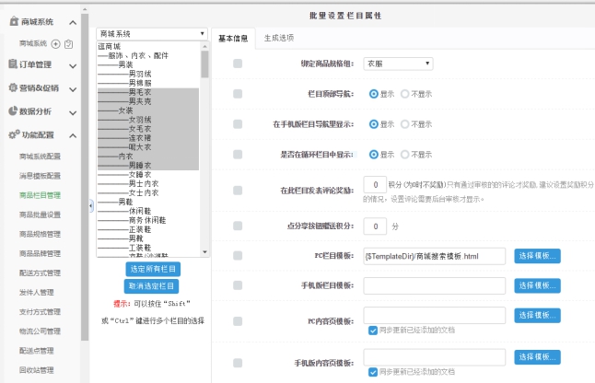Click 选择模板 for PC内容页模板
The image size is (595, 383).
coord(537,315)
